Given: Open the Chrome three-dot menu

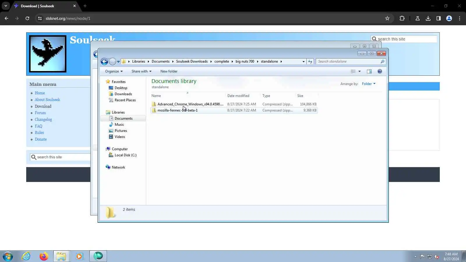Looking at the screenshot, I should click(x=460, y=18).
